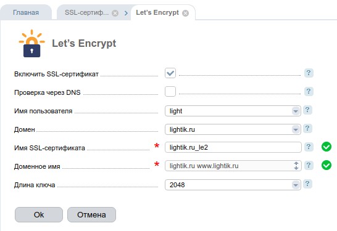This screenshot has height=231, width=337.
Task: Show help for Длина ключа
Action: 307,184
